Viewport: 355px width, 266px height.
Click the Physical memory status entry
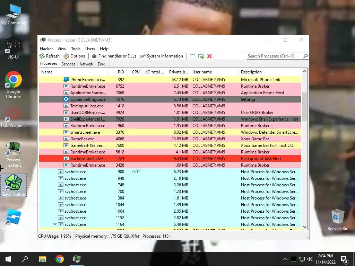(x=107, y=236)
